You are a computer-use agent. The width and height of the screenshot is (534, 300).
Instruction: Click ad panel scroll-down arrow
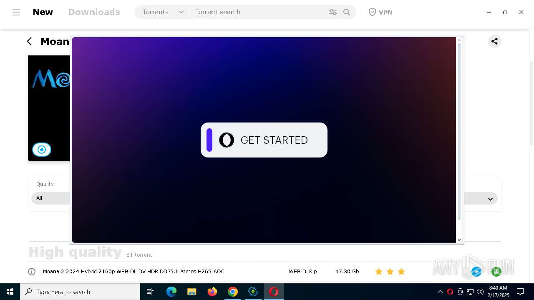point(459,240)
